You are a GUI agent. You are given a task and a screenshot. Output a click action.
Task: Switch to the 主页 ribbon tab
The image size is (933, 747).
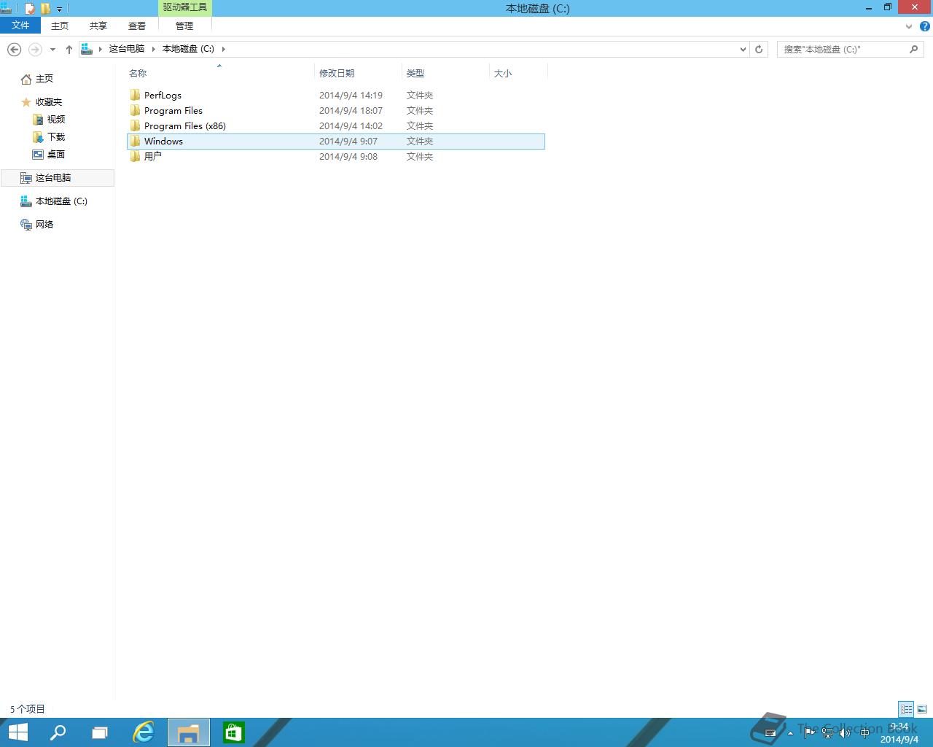(x=60, y=26)
